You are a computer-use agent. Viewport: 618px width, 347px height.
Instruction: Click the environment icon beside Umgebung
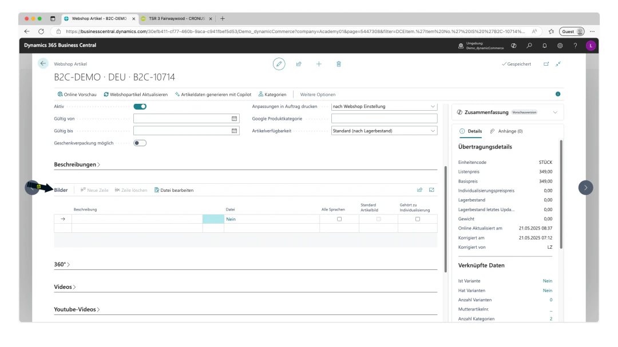[x=461, y=46]
